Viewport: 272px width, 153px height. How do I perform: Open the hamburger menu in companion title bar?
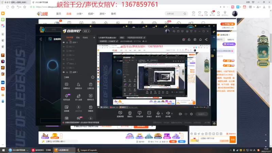click(x=195, y=31)
